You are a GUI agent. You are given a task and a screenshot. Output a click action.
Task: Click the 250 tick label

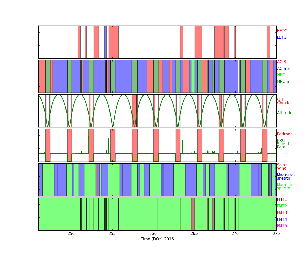click(x=71, y=233)
